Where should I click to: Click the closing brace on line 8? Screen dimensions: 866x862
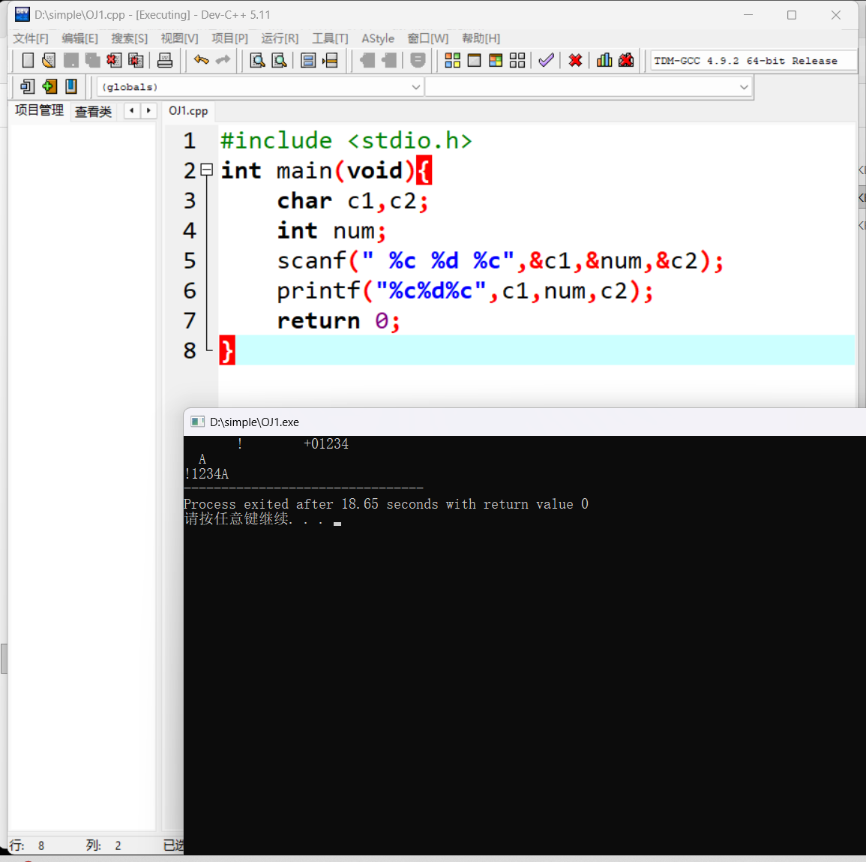point(227,350)
